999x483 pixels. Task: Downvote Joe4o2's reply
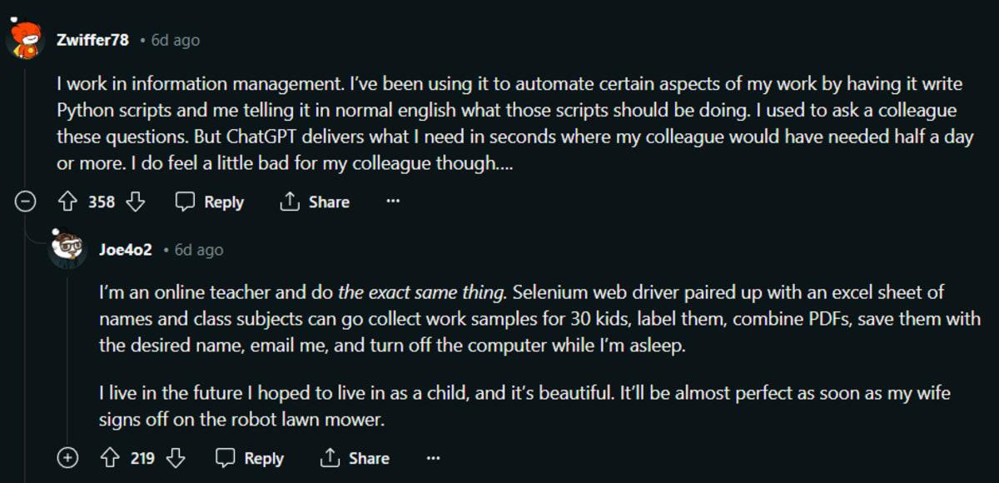[x=176, y=458]
